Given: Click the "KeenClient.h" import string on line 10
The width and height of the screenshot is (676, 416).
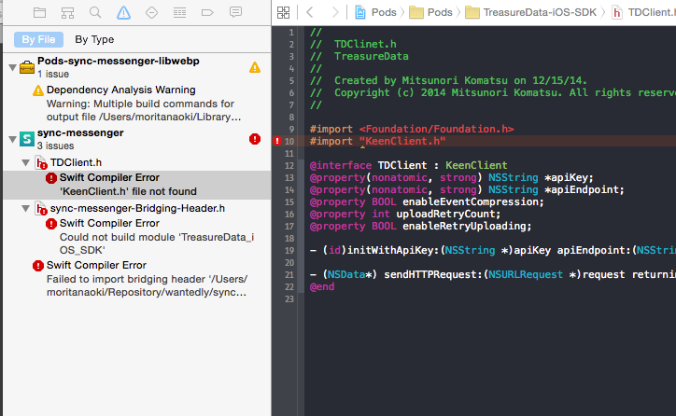Looking at the screenshot, I should [x=402, y=141].
